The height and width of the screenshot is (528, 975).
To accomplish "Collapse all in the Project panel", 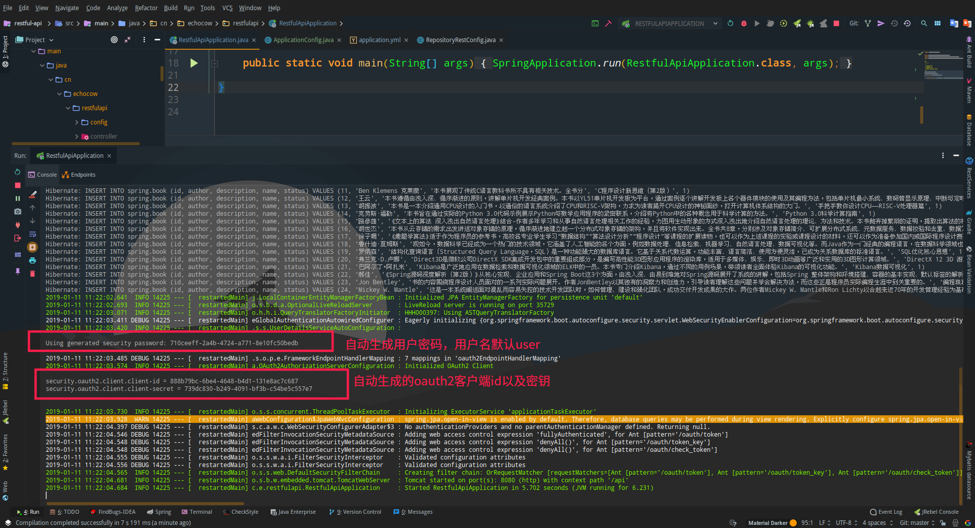I will click(128, 40).
